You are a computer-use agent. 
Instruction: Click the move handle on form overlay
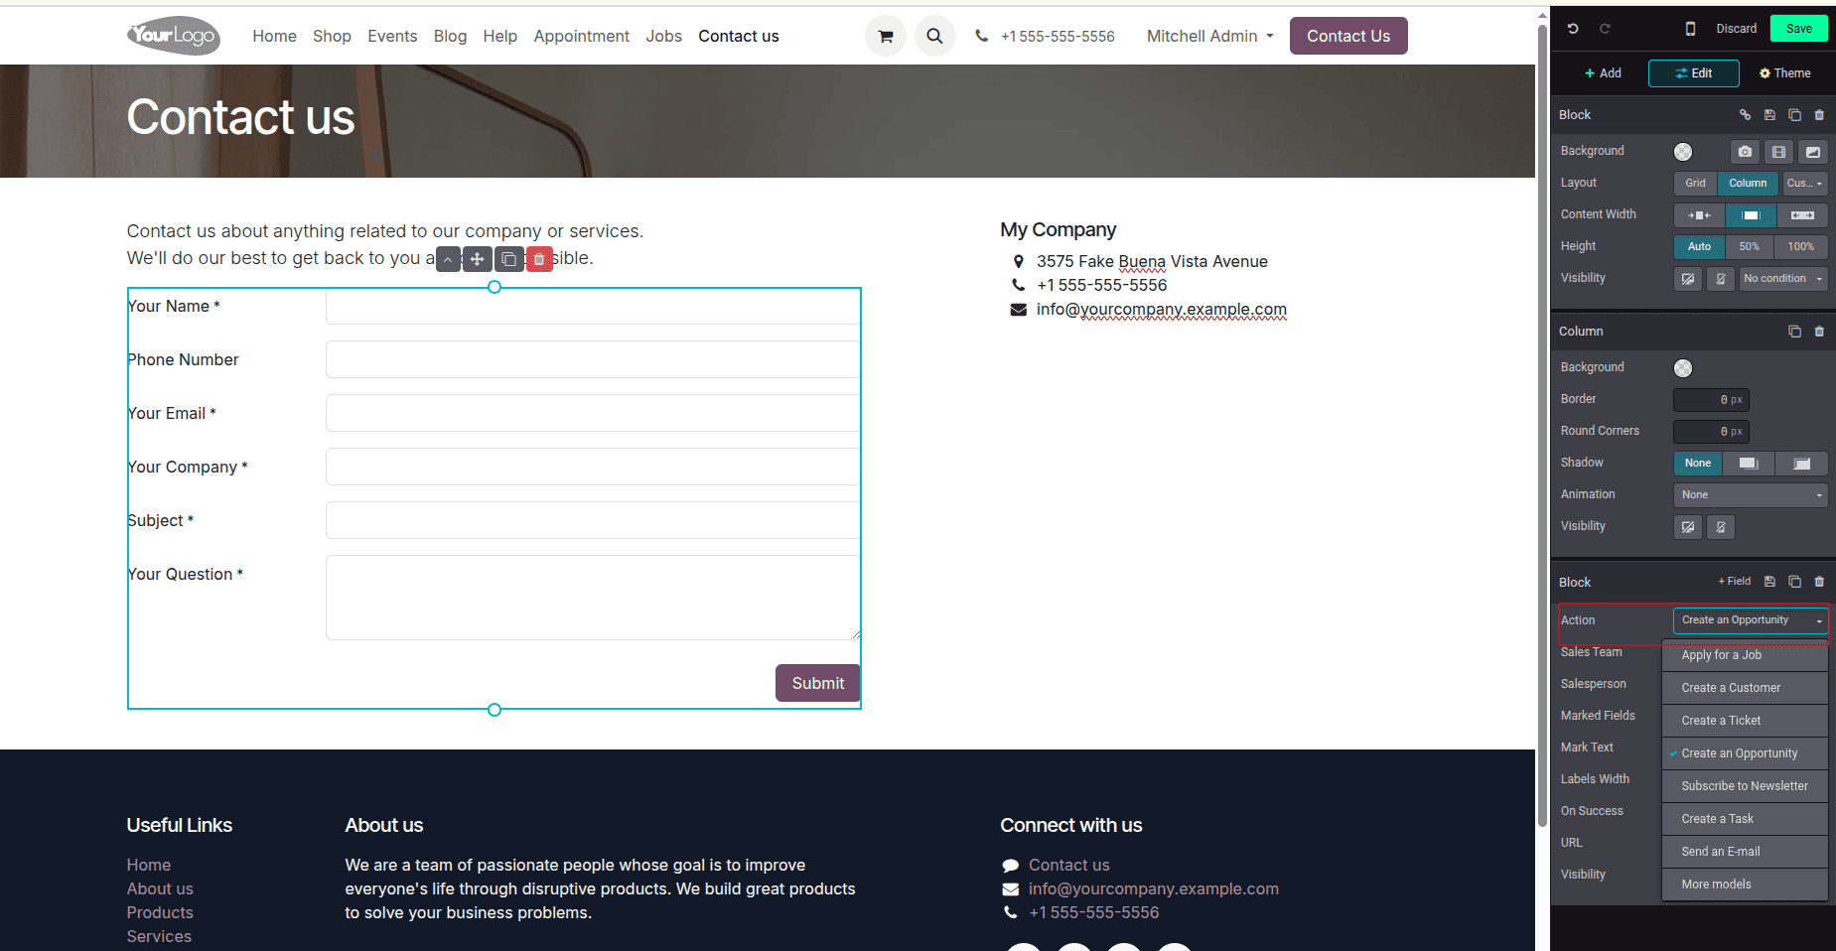click(x=478, y=259)
